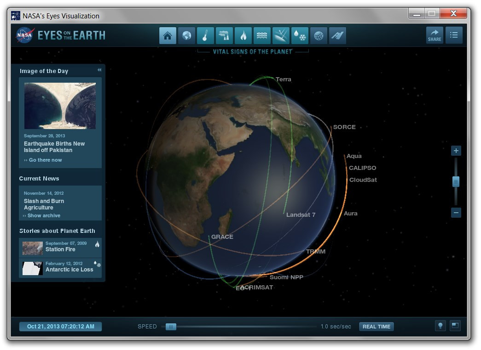Image resolution: width=481 pixels, height=350 pixels.
Task: Open Earthquake Births New Island off Pakistan
Action: coord(54,147)
